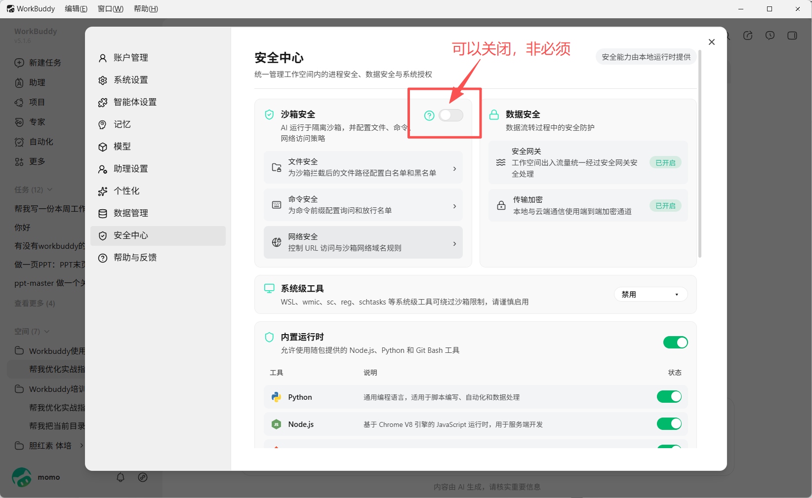The height and width of the screenshot is (498, 812).
Task: Click the 沙箱安全 help question icon
Action: click(x=429, y=115)
